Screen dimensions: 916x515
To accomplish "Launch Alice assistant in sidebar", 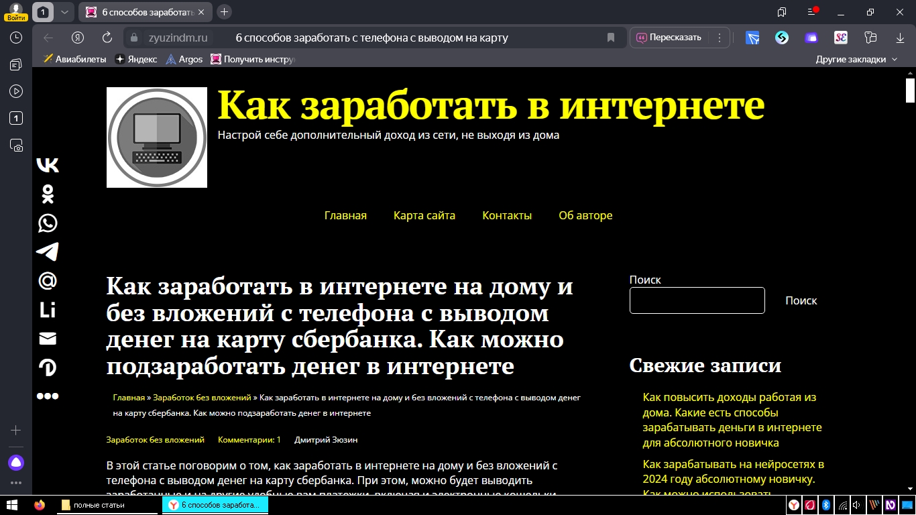I will click(x=16, y=462).
